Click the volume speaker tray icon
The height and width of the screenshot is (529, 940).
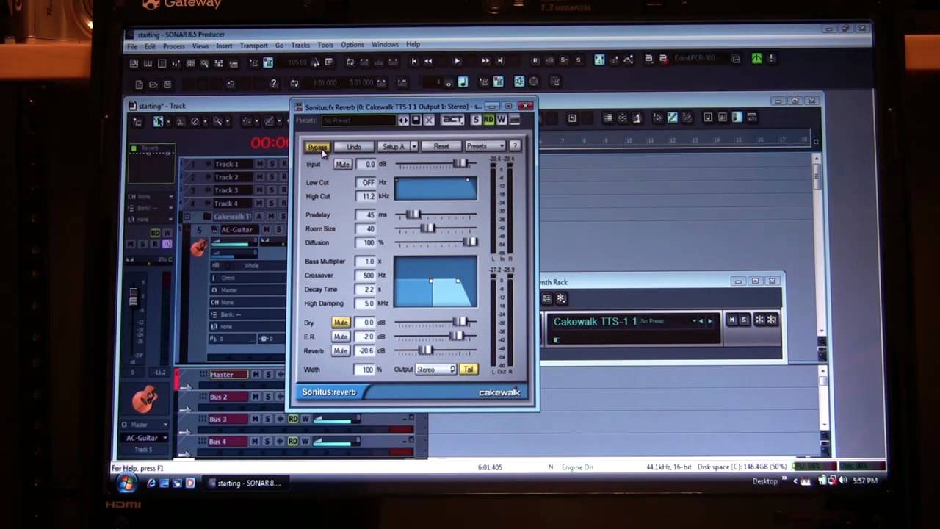point(842,481)
